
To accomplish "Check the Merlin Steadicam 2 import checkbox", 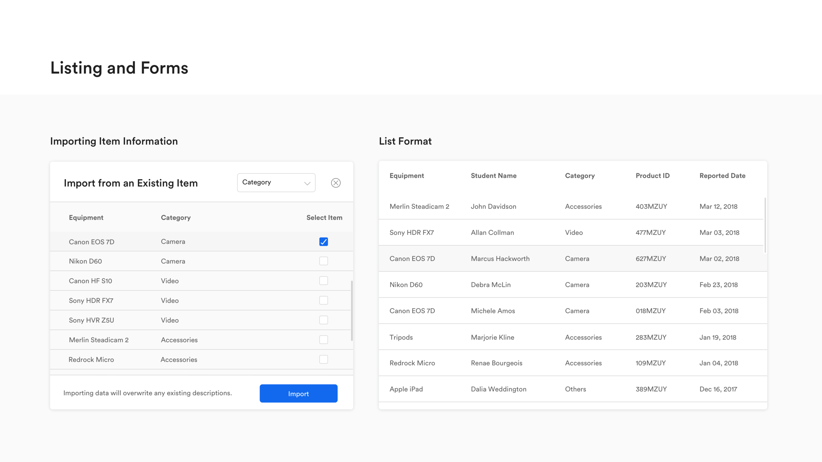I will click(324, 339).
